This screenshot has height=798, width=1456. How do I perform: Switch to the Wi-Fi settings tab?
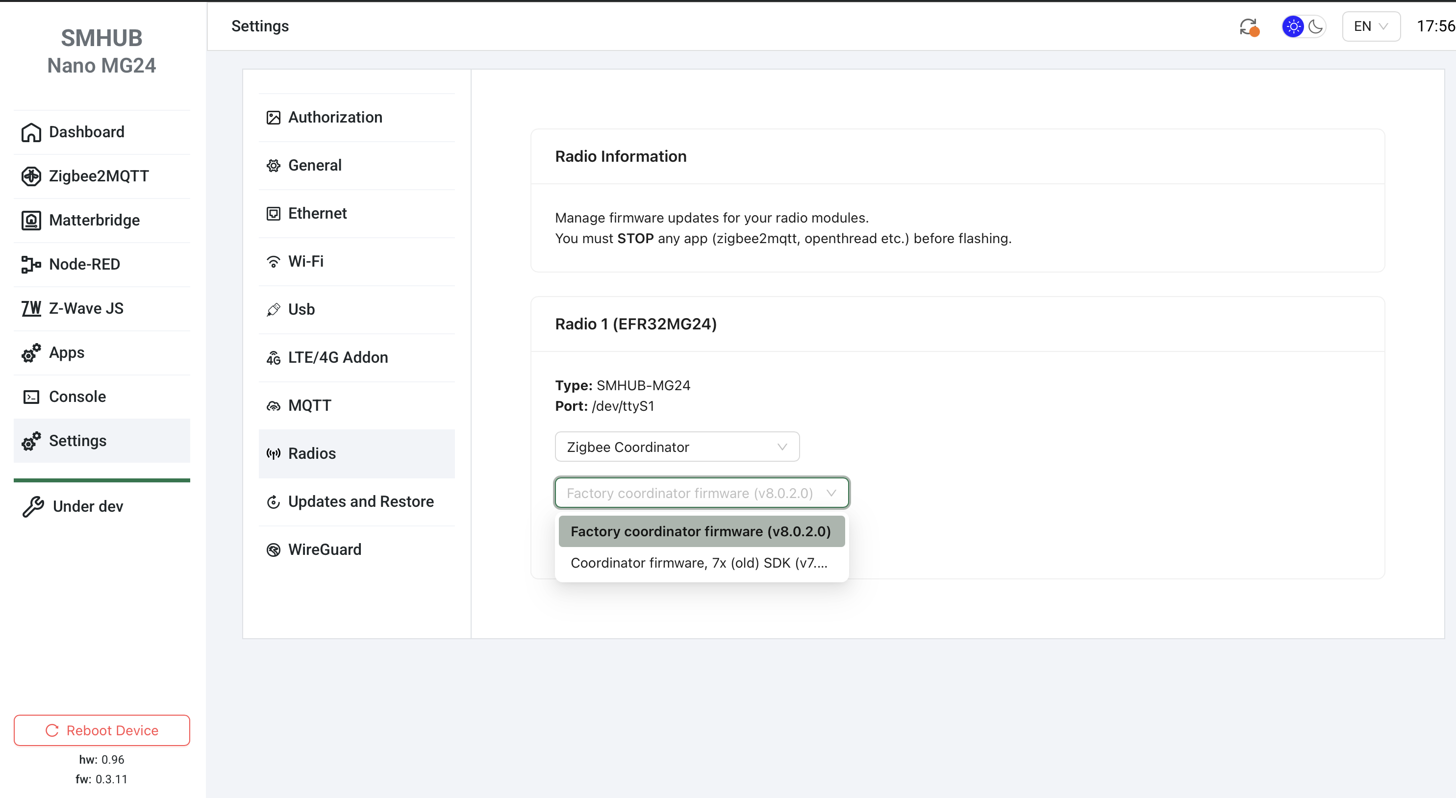(357, 262)
